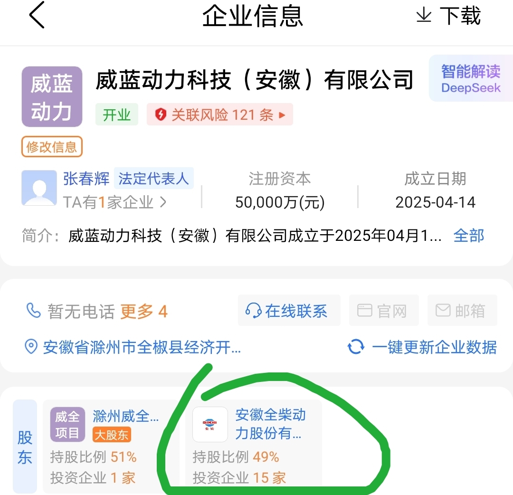Tap the phone handset icon

click(x=33, y=311)
